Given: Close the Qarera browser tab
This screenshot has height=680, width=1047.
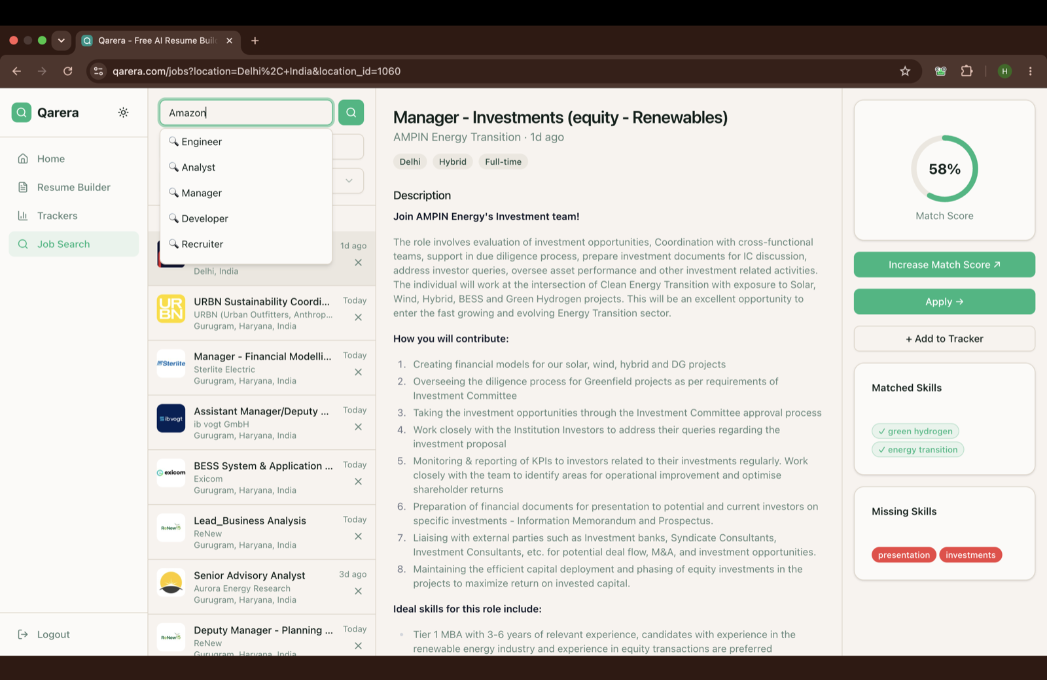Looking at the screenshot, I should 229,41.
